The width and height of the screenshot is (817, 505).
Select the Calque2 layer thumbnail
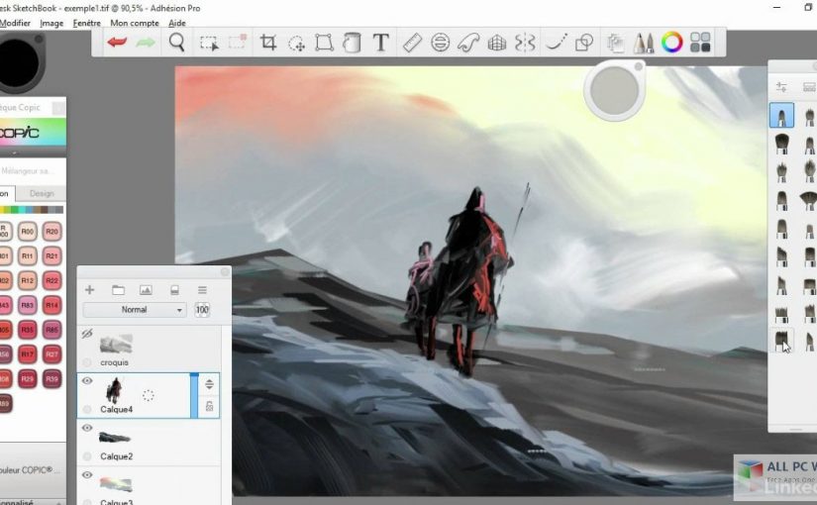(115, 438)
